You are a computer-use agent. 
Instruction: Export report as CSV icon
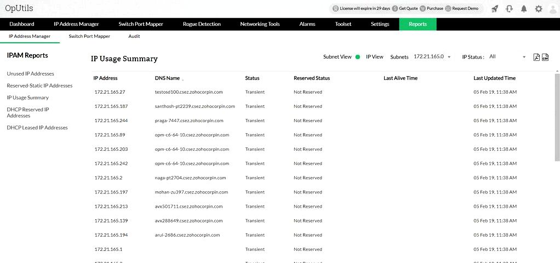tap(545, 57)
